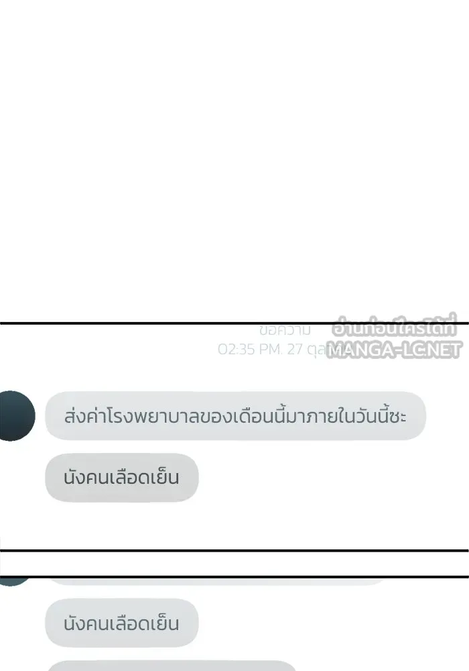
Task: Tap the นังคนเลือดเย็น bubble under the hospital message
Action: (122, 477)
